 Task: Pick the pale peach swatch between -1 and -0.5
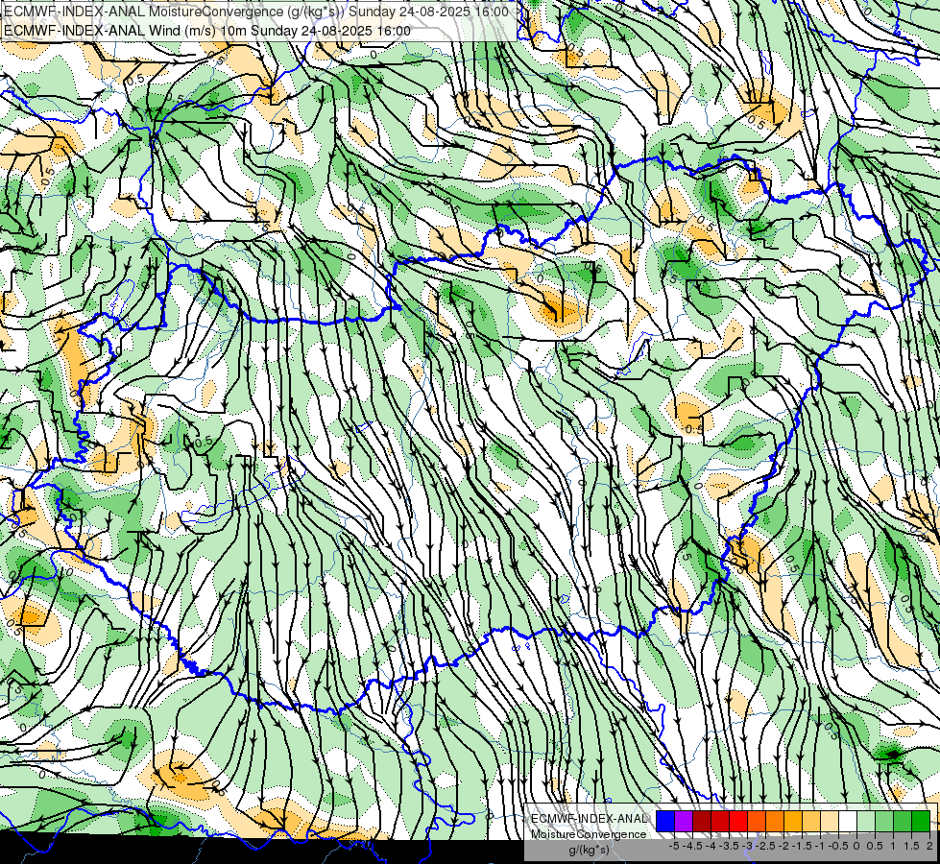830,822
